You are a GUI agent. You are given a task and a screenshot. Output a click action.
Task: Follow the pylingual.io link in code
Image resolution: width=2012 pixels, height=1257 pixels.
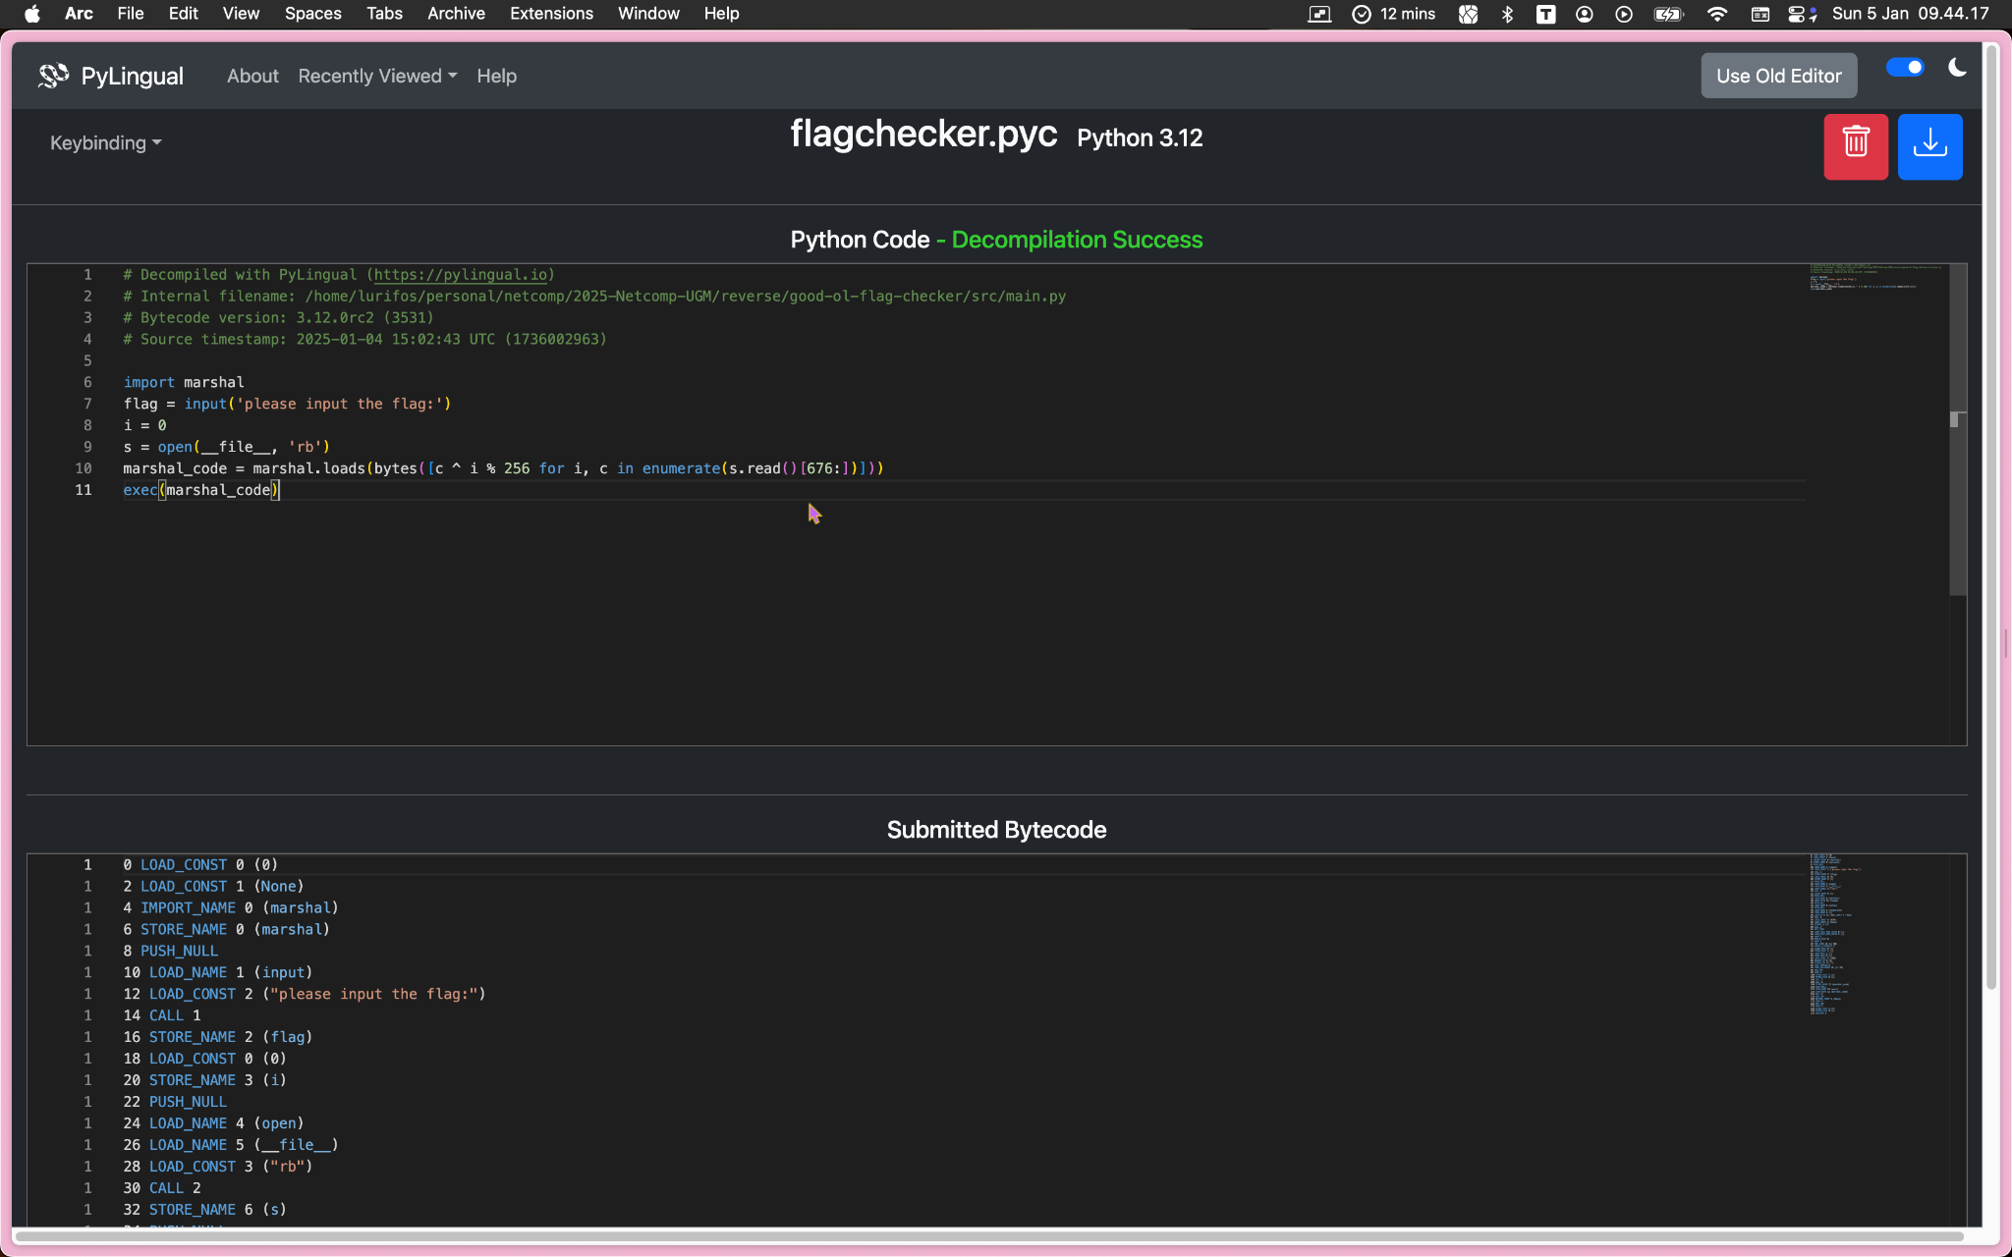(x=460, y=275)
